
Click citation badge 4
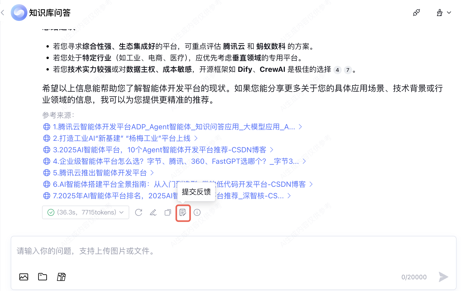(x=337, y=70)
